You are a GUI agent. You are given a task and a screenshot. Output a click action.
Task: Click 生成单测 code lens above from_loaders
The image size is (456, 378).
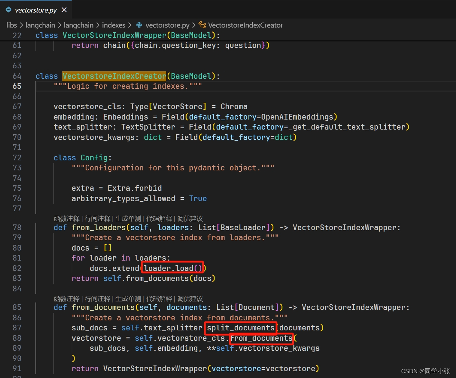point(128,218)
